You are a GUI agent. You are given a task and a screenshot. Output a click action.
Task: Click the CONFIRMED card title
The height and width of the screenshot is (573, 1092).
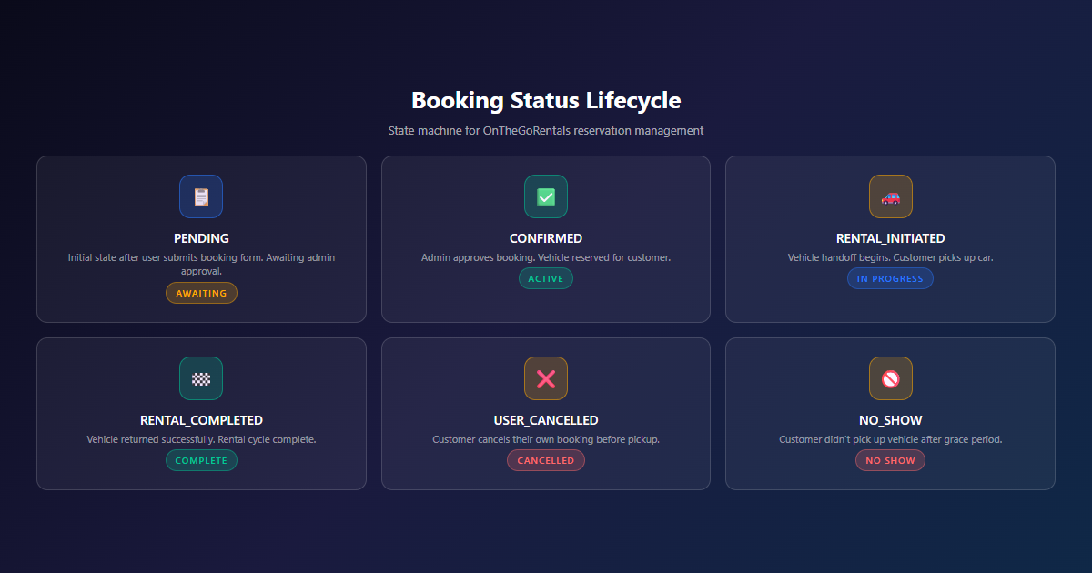coord(546,238)
